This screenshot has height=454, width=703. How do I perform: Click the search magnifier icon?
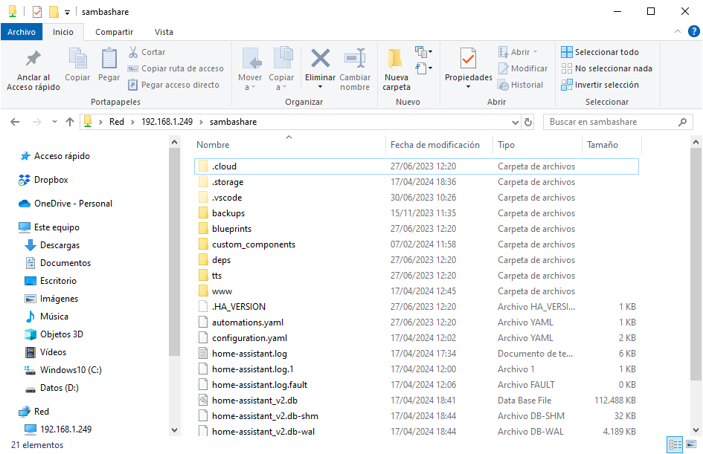(682, 122)
